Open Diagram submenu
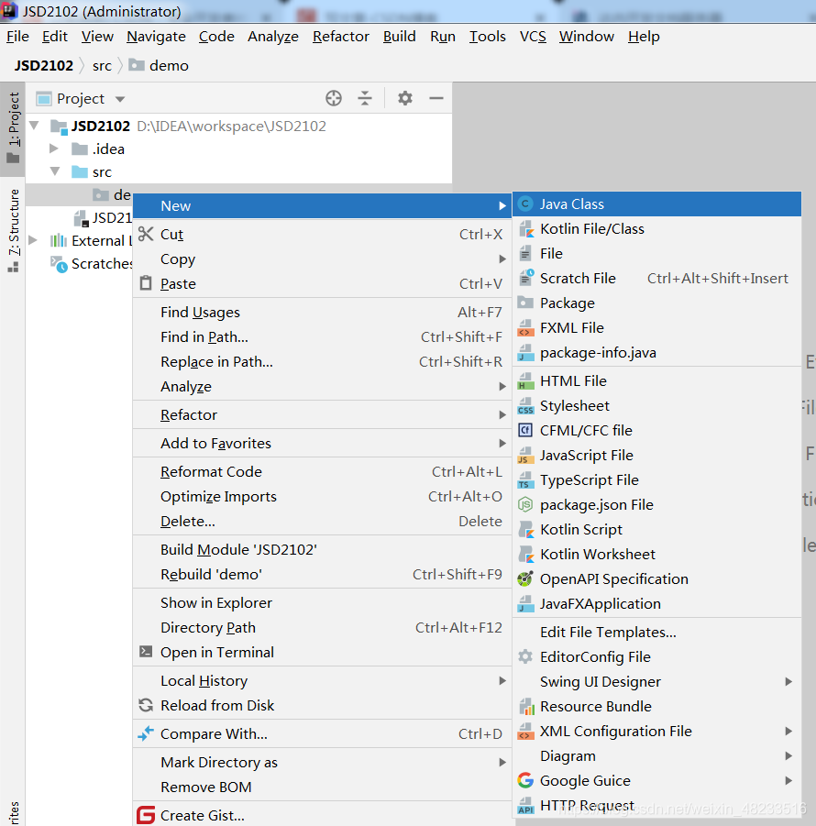 click(656, 756)
